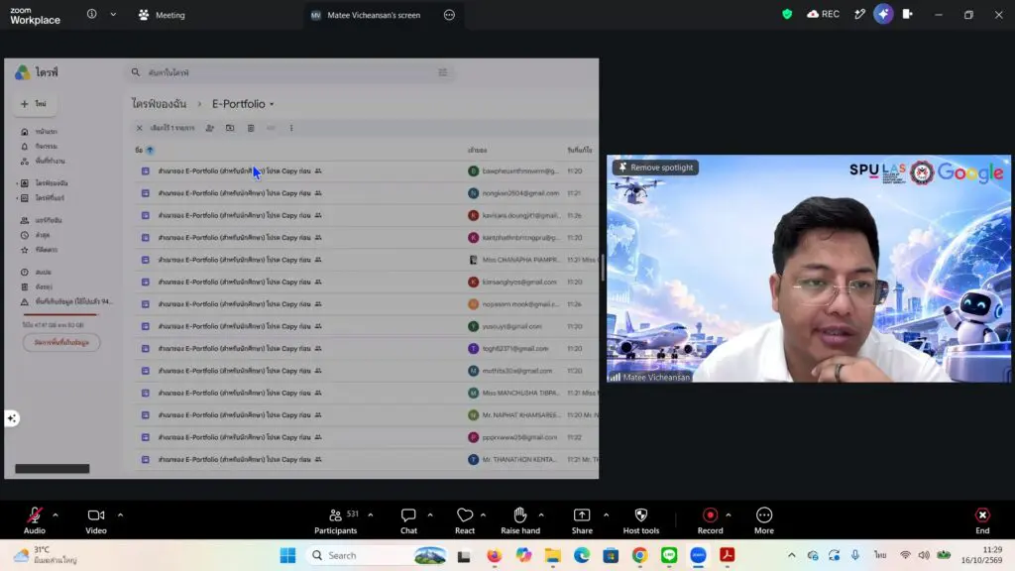
Task: Click the New (+) button in Drive
Action: [x=34, y=103]
